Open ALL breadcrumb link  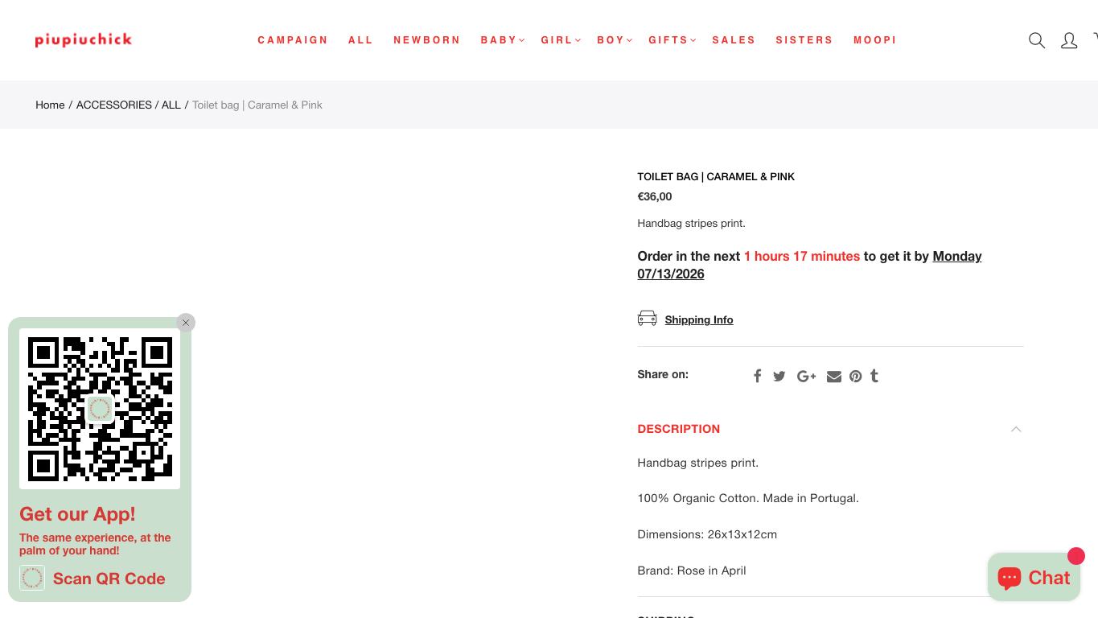[x=171, y=105]
